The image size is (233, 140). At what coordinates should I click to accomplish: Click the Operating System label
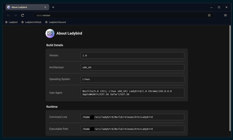pos(60,79)
